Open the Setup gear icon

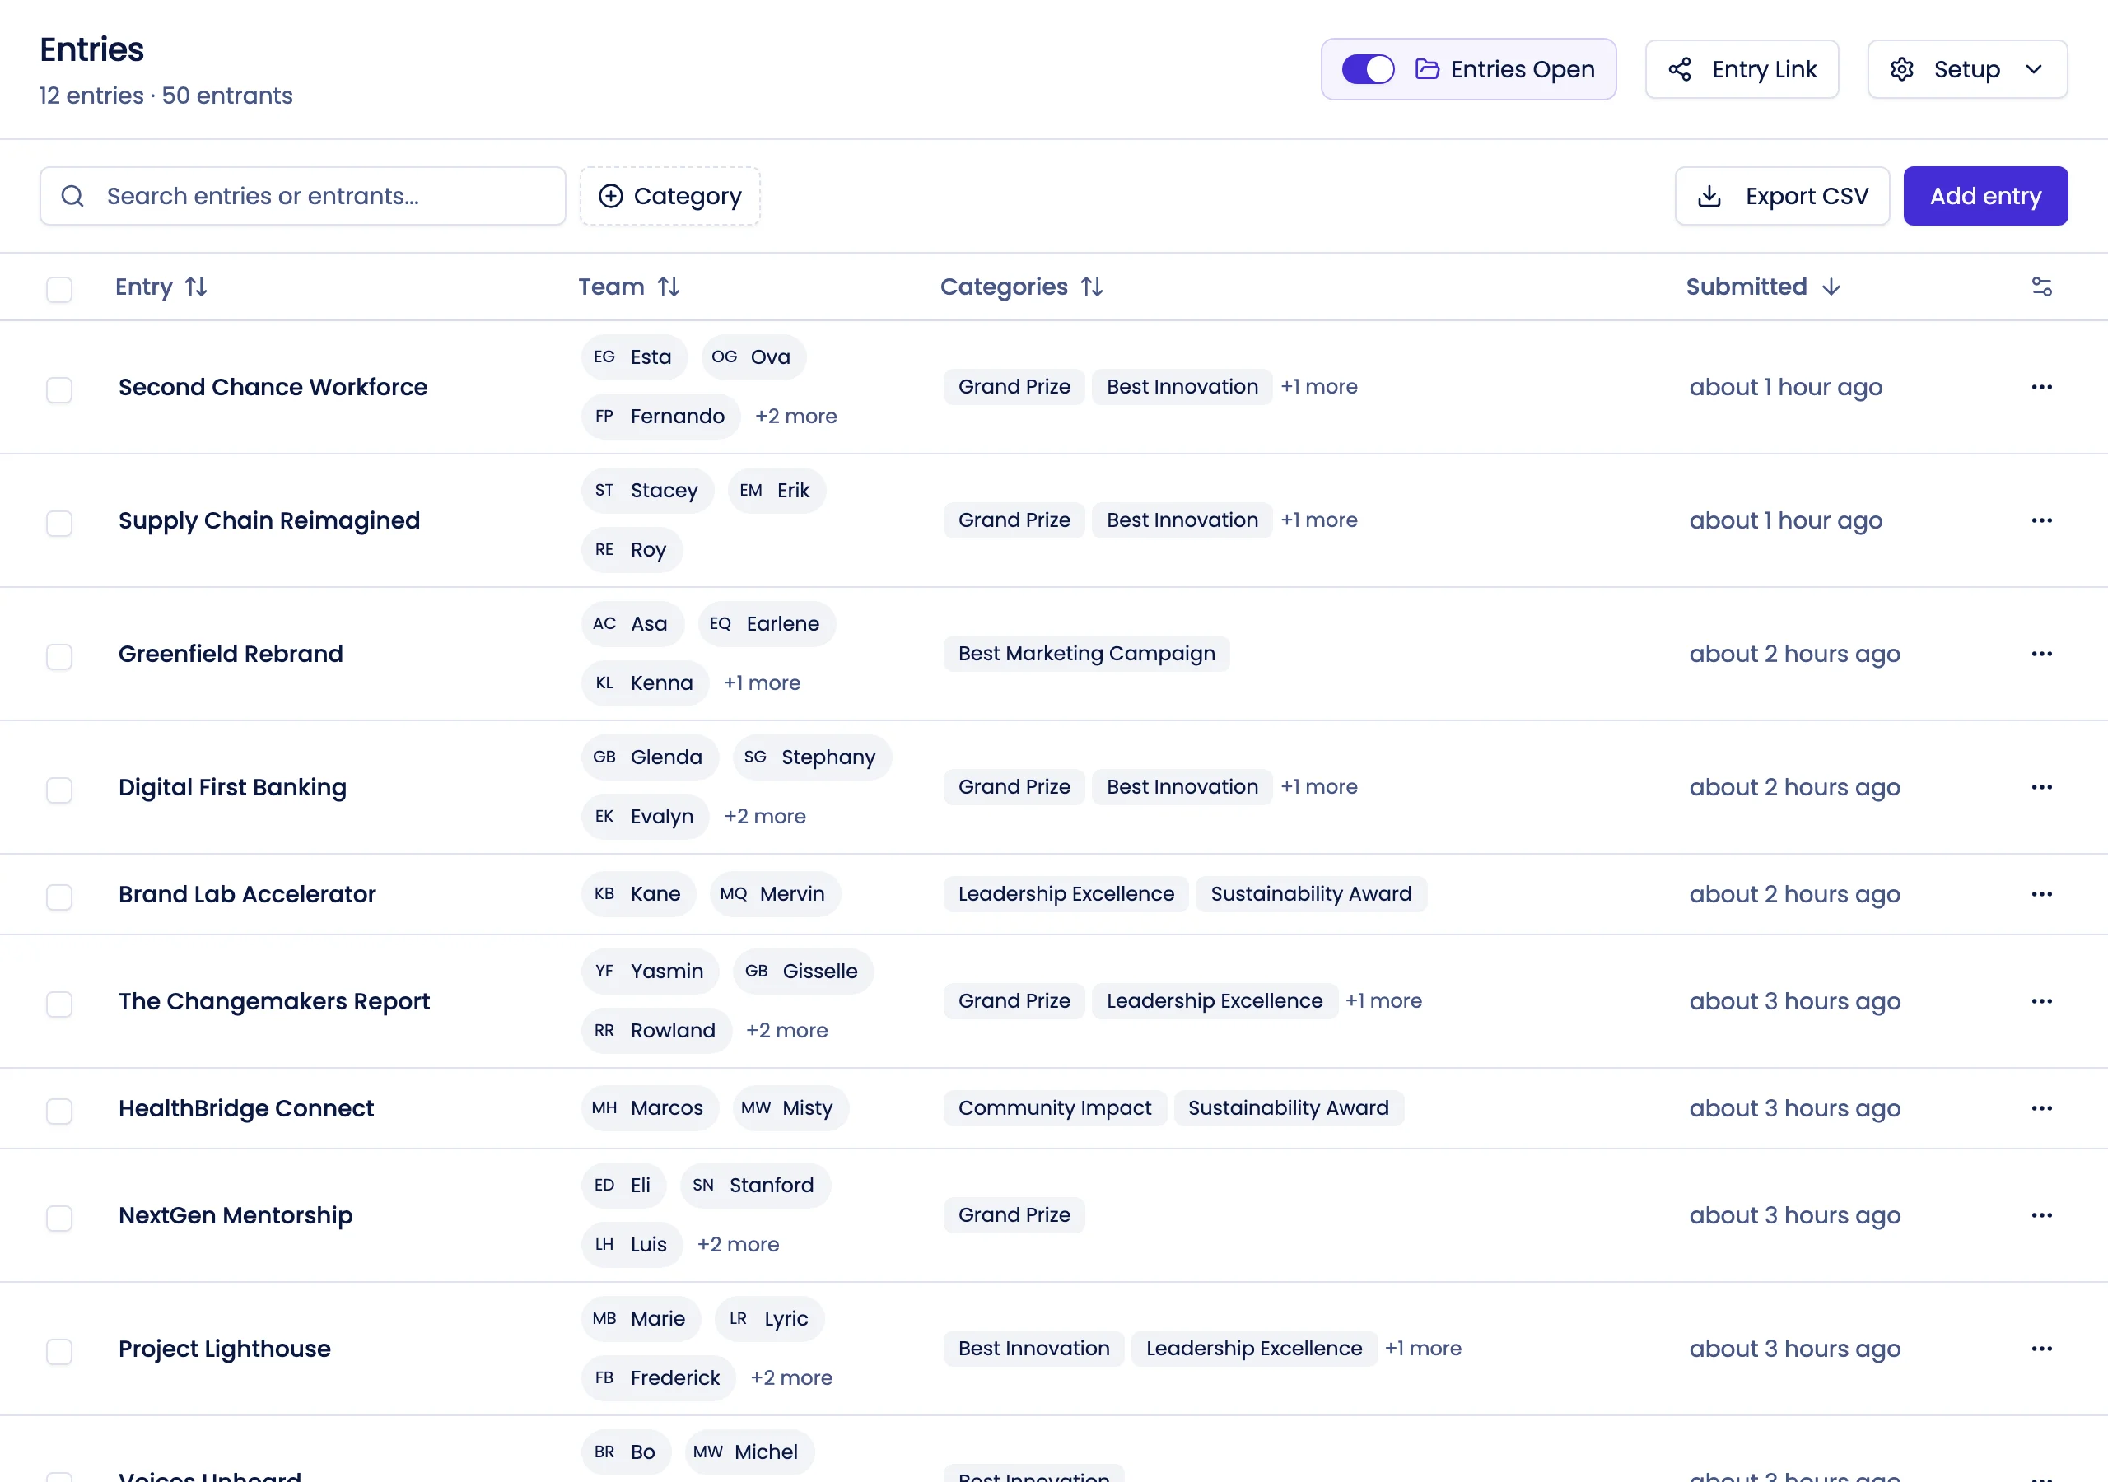click(x=1903, y=69)
